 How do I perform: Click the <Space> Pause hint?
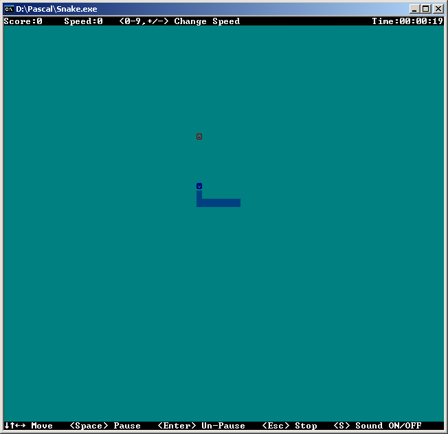pos(105,426)
